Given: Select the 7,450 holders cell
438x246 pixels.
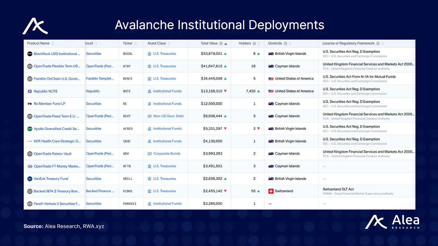Looking at the screenshot, I should coord(251,91).
